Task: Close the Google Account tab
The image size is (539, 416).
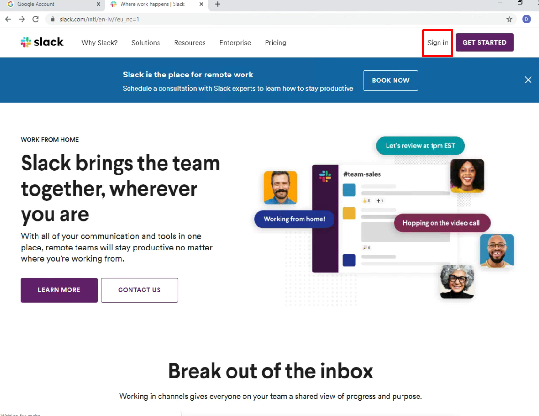Action: click(98, 4)
